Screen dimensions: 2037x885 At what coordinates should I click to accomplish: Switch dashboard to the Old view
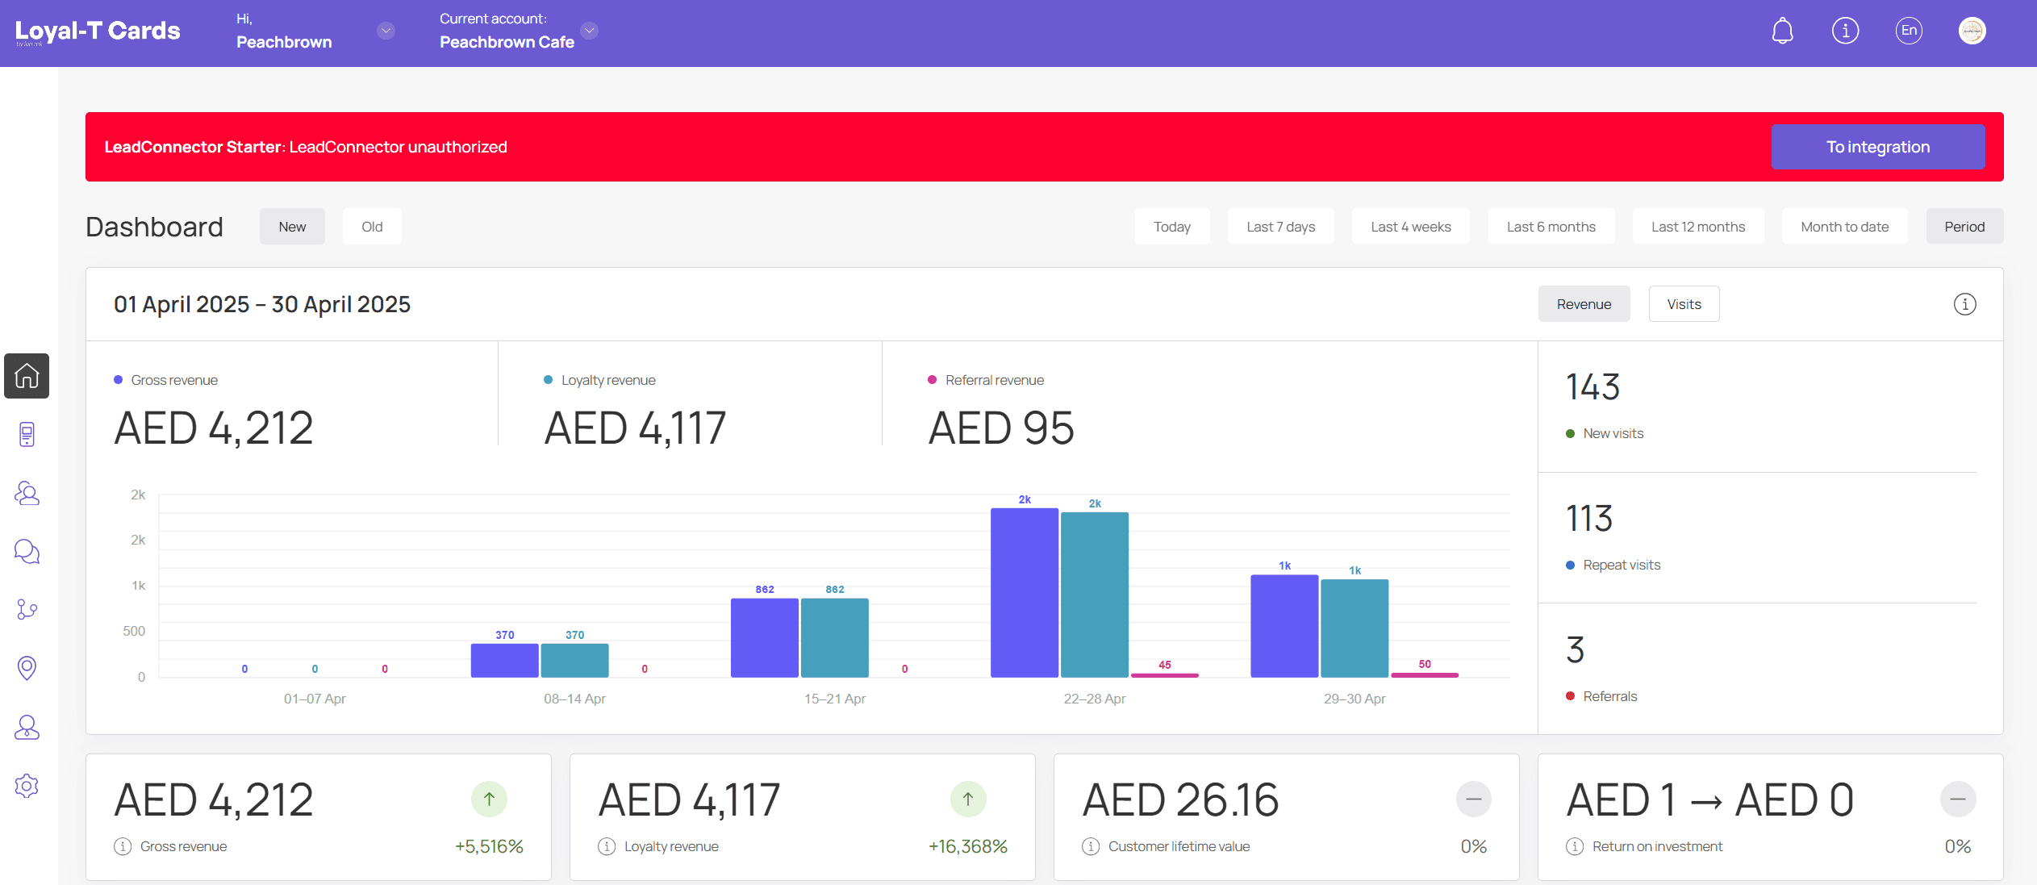coord(372,226)
